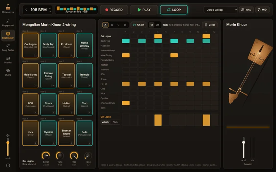The height and width of the screenshot is (172, 276).
Task: Trigger the 808 sub-bass pad
Action: (x=30, y=104)
